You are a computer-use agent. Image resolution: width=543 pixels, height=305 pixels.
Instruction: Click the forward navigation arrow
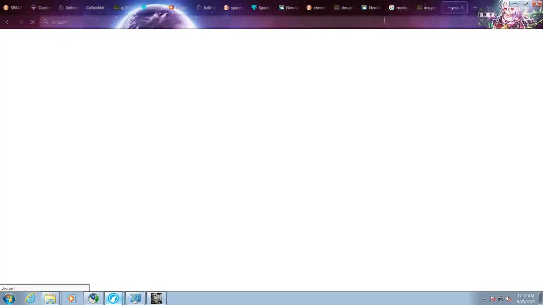pos(20,22)
